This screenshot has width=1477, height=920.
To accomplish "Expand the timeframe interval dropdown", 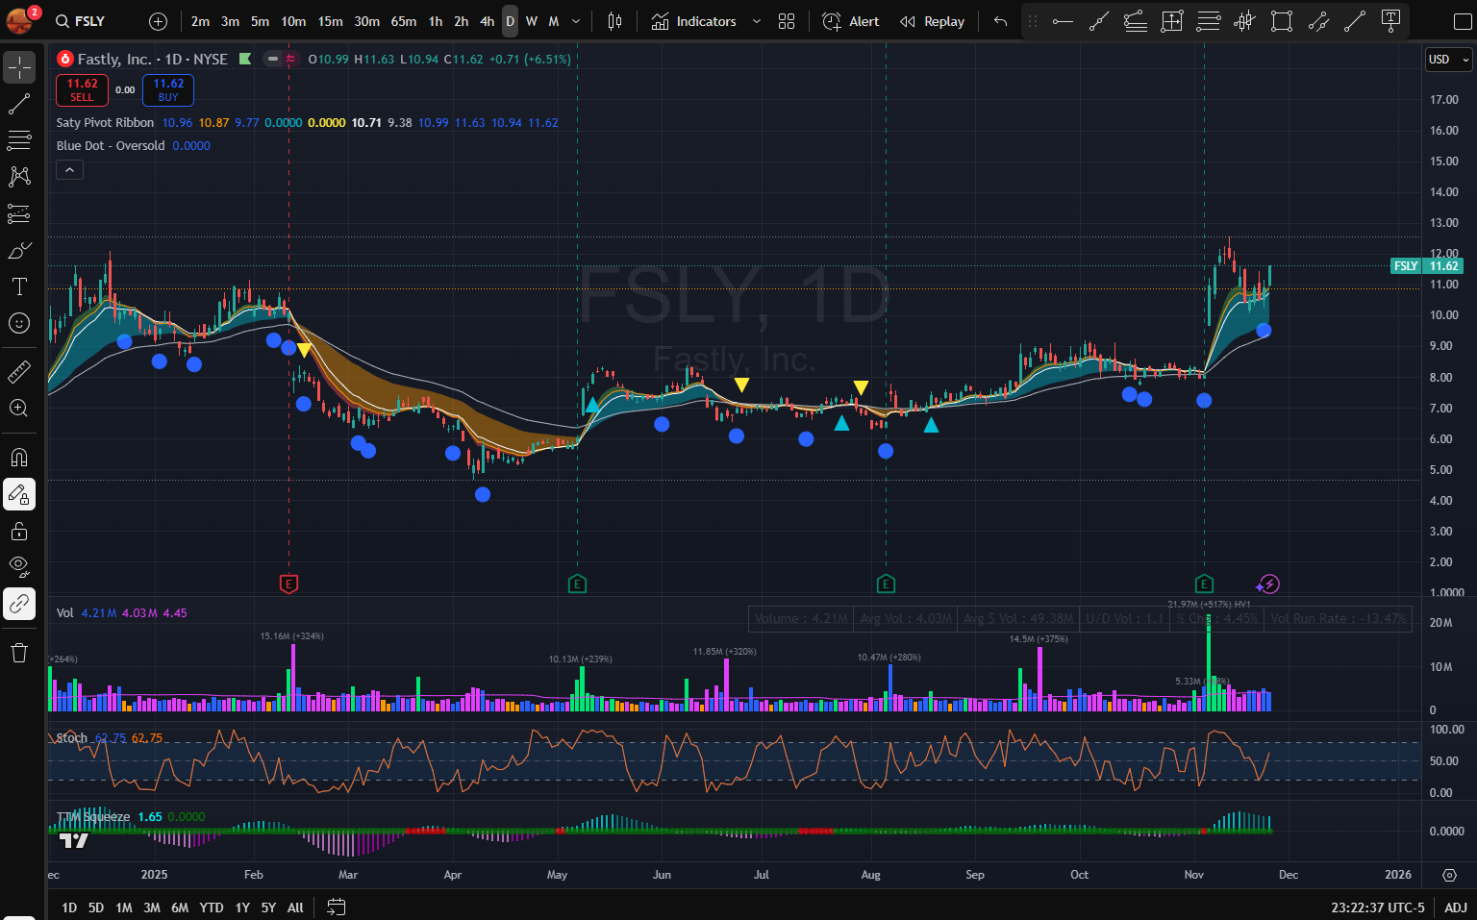I will 576,21.
